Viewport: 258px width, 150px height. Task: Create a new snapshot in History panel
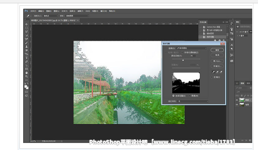[220, 40]
